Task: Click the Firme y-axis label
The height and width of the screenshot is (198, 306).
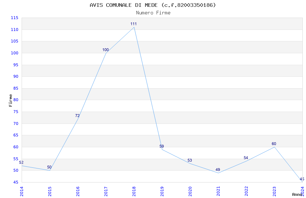Action: 10,100
